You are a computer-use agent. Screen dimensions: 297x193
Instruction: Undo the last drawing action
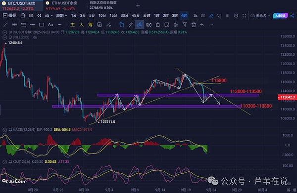pos(202,25)
